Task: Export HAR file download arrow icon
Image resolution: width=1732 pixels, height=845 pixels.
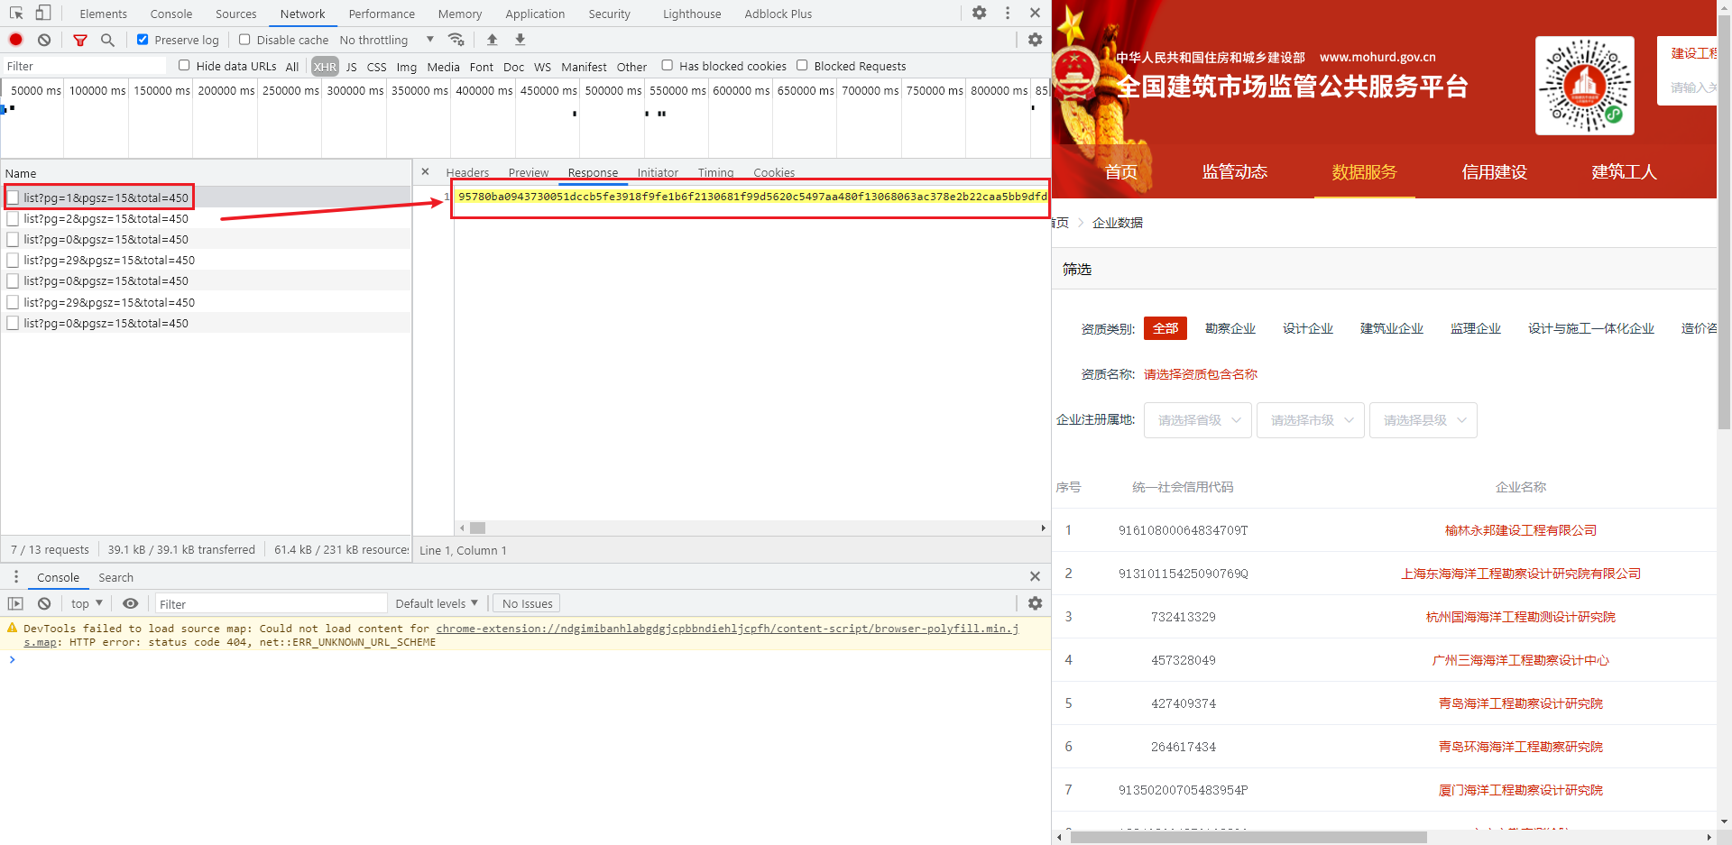Action: 520,40
